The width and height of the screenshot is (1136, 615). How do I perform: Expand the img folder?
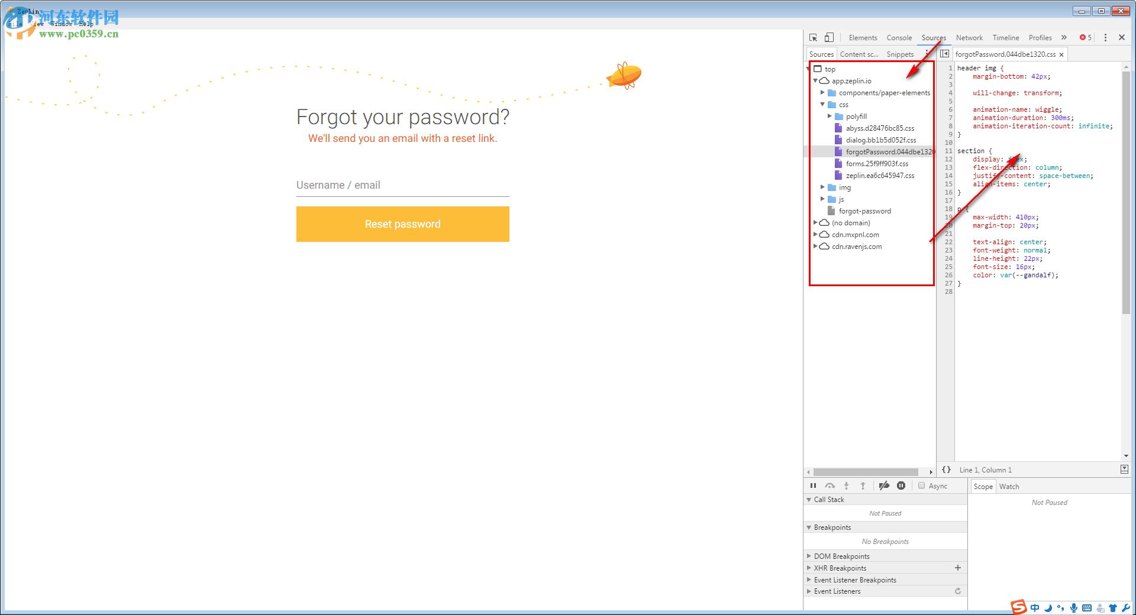[822, 187]
